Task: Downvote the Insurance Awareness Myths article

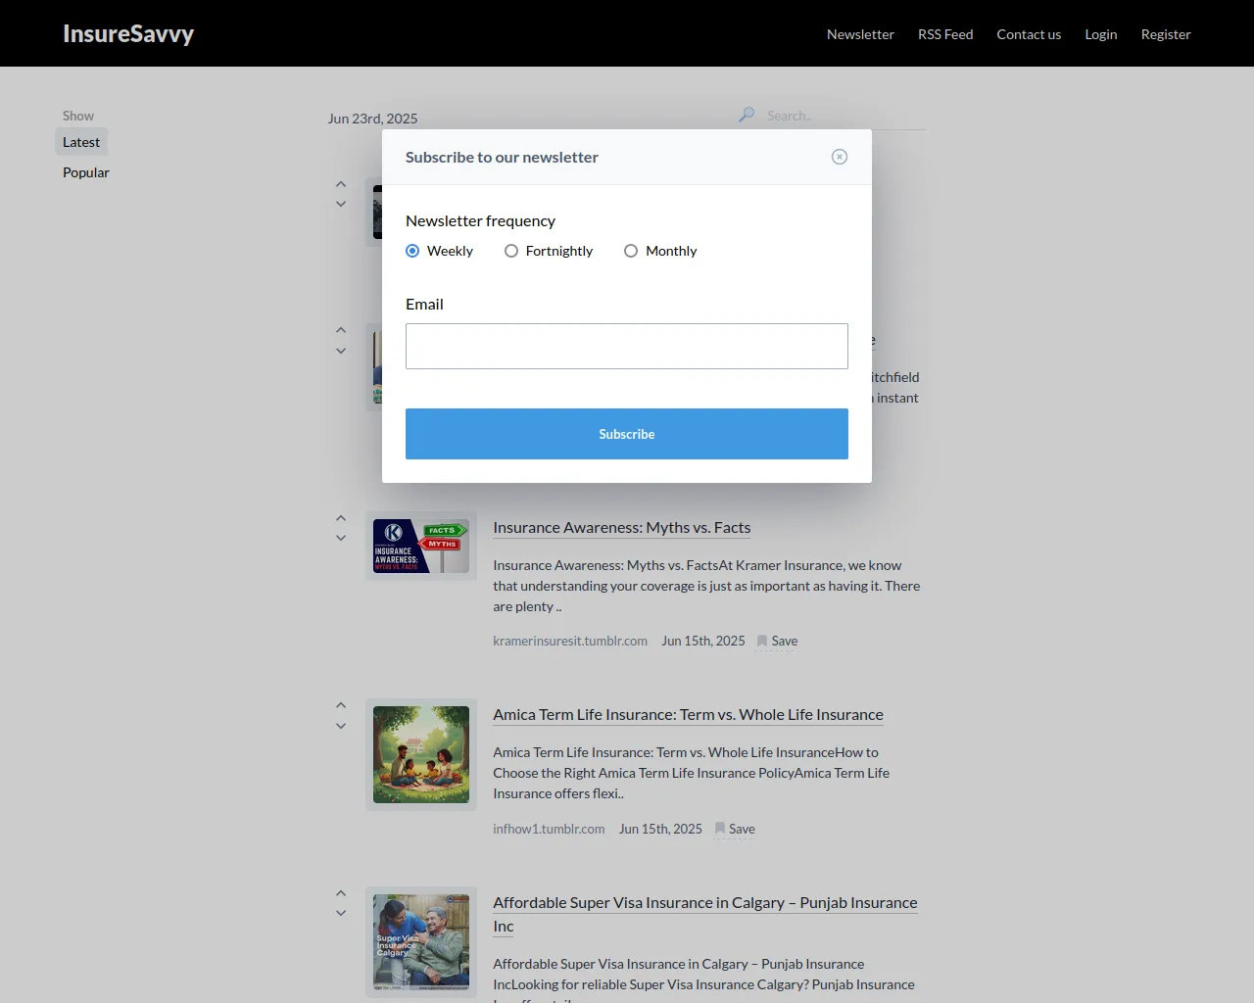Action: (x=341, y=539)
